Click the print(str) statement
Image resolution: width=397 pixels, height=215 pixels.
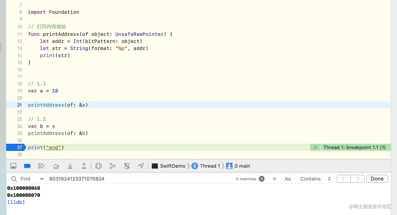click(55, 55)
